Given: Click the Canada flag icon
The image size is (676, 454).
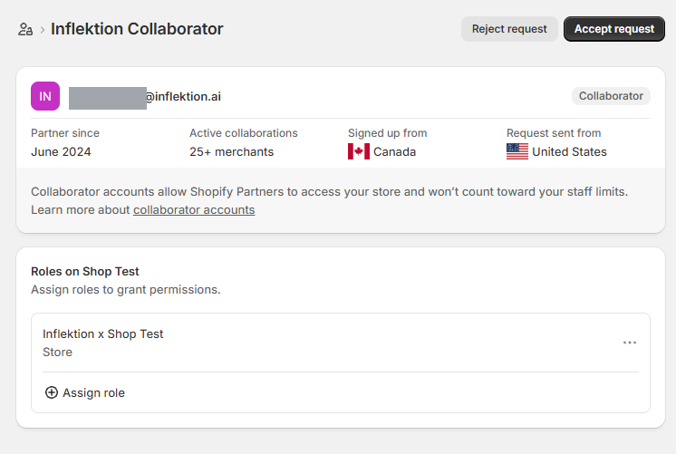Looking at the screenshot, I should 359,151.
